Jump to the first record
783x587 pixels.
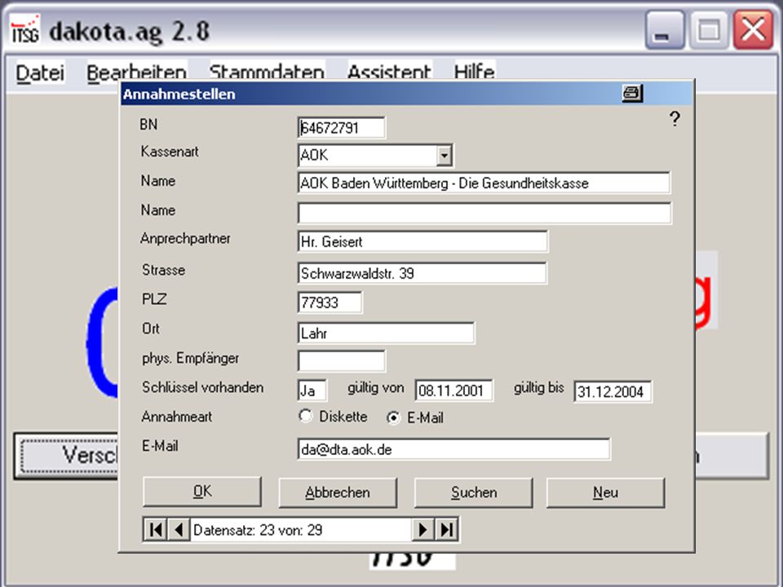(155, 530)
